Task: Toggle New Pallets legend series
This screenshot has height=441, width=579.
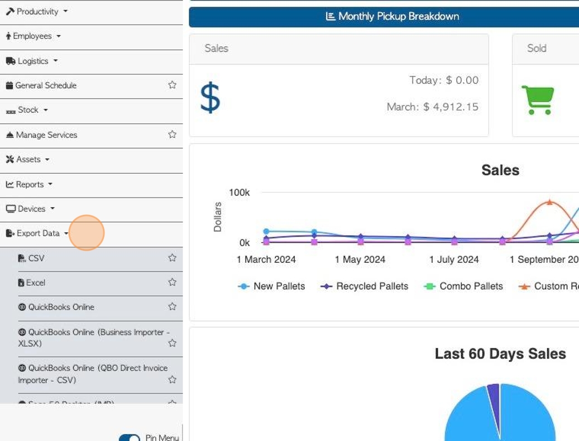Action: pyautogui.click(x=271, y=286)
